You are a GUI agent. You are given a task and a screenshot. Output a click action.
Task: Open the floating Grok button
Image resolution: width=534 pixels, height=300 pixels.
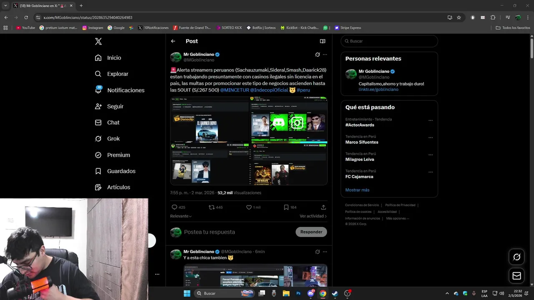(x=517, y=257)
